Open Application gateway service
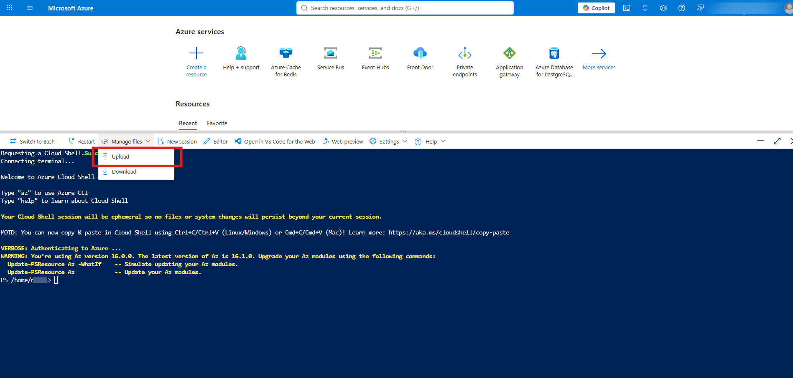This screenshot has height=378, width=793. [510, 62]
